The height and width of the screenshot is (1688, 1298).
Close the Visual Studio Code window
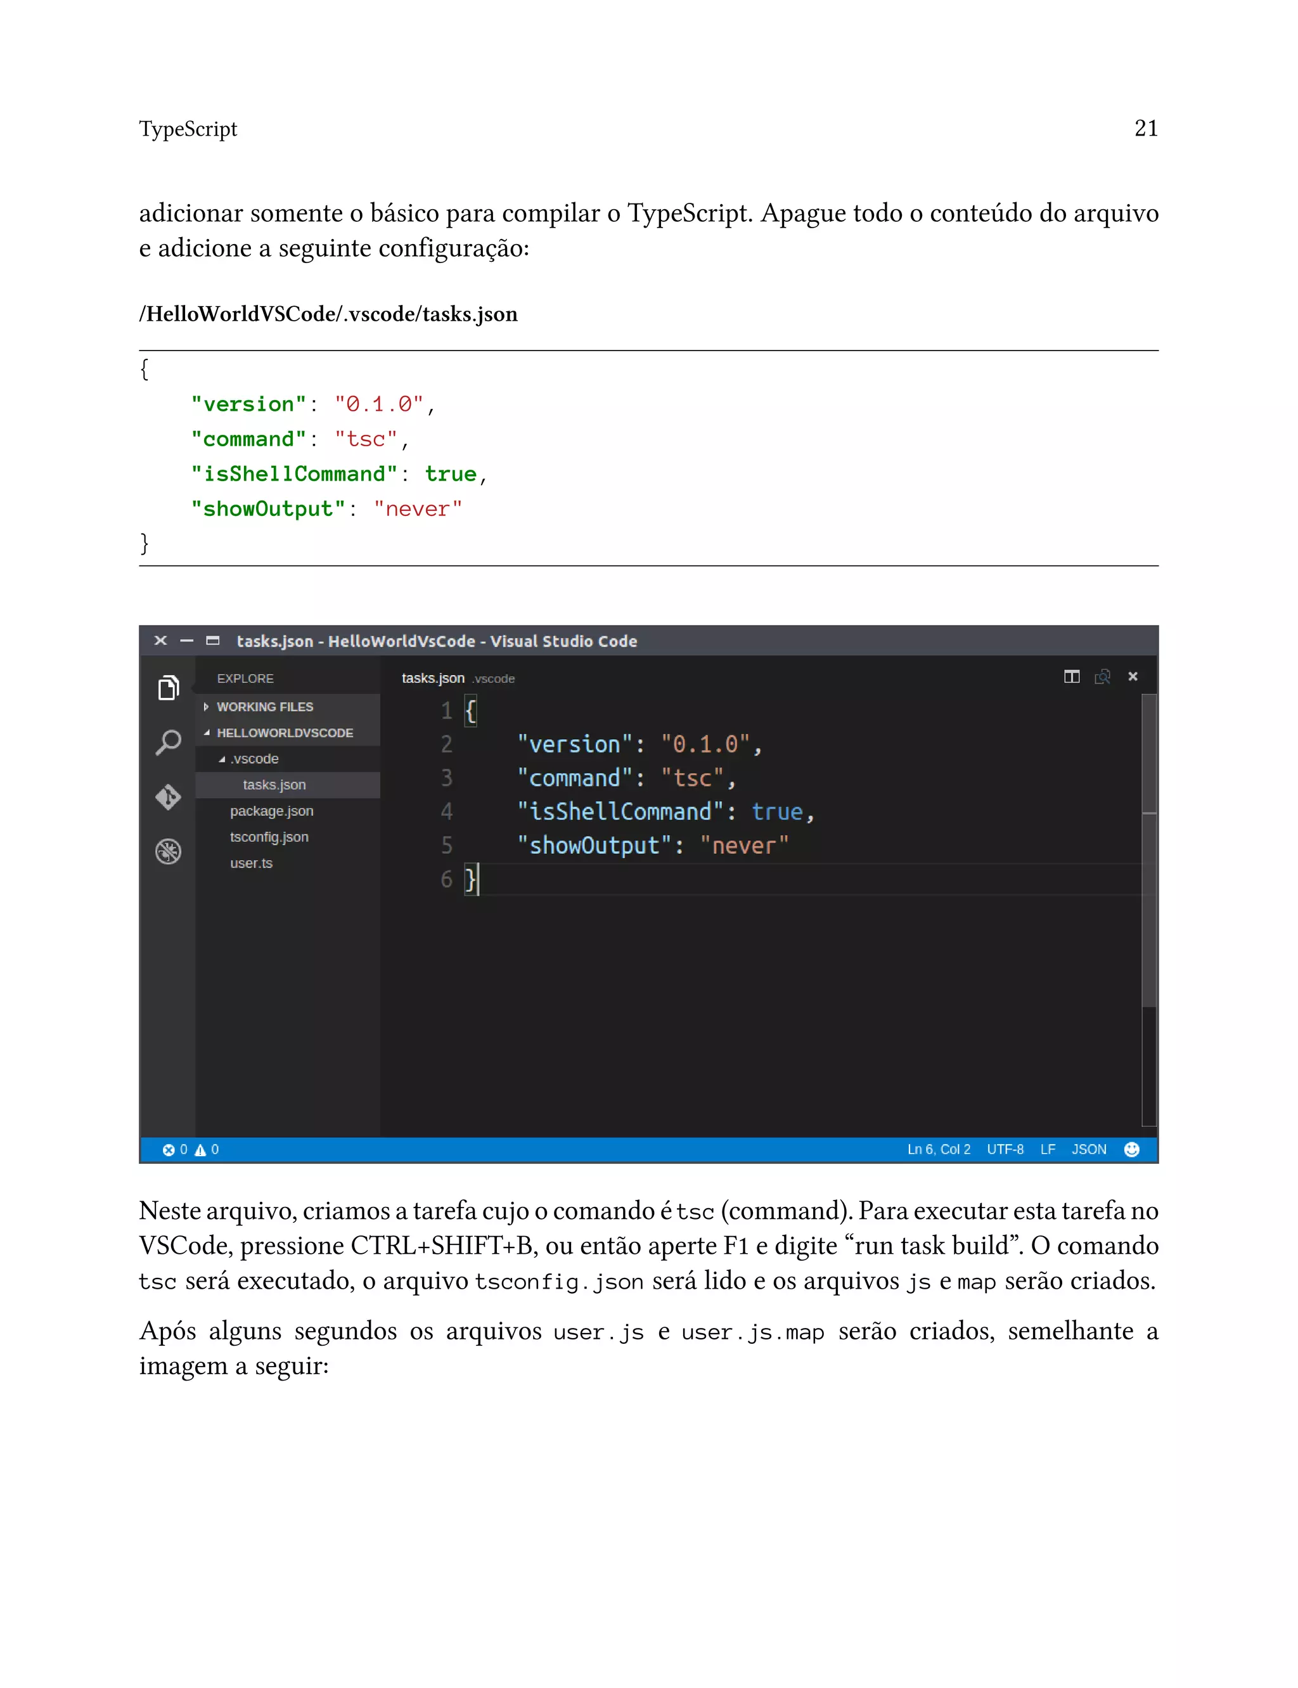coord(161,640)
